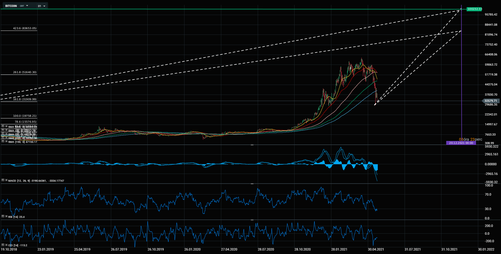Viewport: 501px width, 254px height.
Task: Select the 423.6 Fibonacci level label
Action: click(25, 28)
